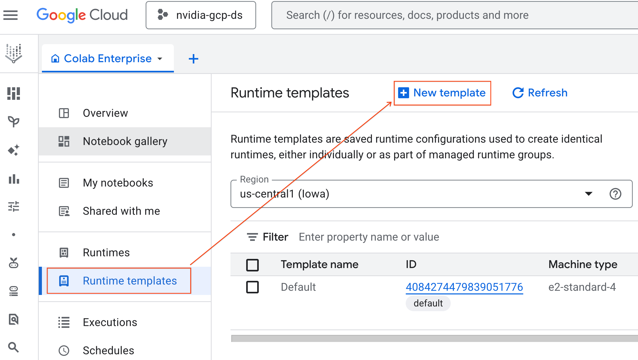The height and width of the screenshot is (360, 638).
Task: Select the Vertex AI dashboard icon in sidebar
Action: tap(14, 93)
